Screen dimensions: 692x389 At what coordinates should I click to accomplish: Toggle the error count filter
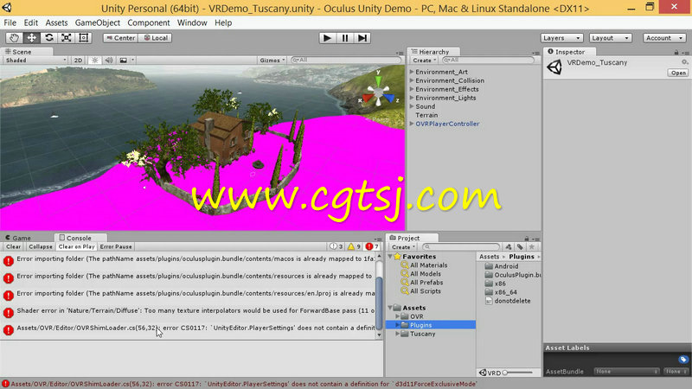(372, 246)
